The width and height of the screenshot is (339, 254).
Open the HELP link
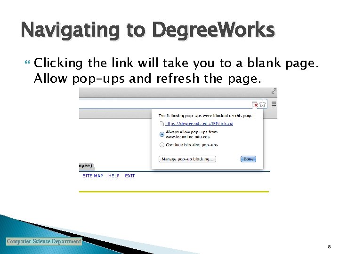114,176
